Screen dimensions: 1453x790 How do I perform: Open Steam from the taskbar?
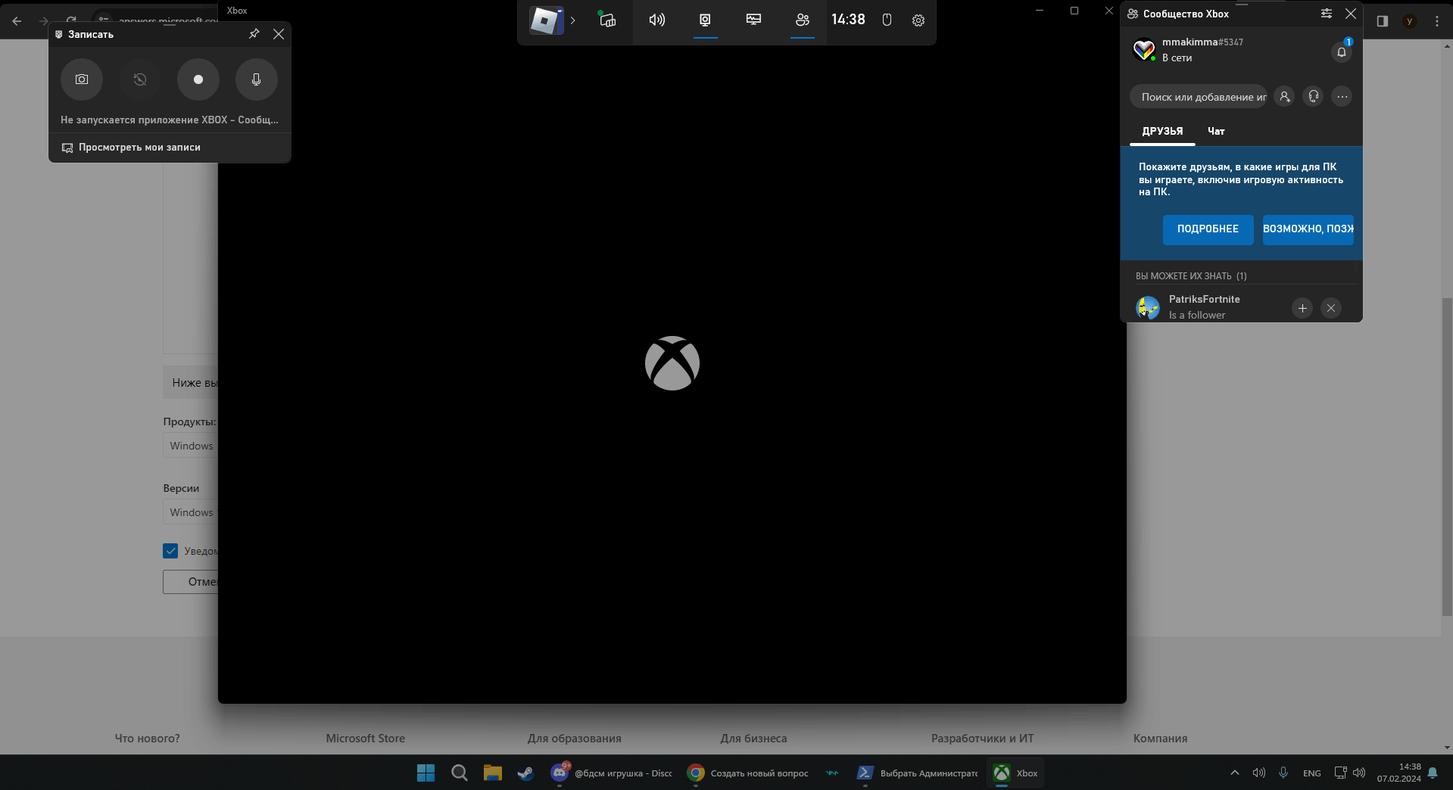pyautogui.click(x=525, y=773)
